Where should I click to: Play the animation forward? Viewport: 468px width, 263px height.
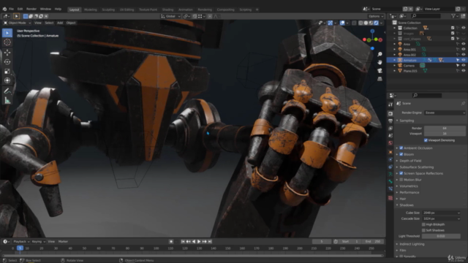[199, 242]
